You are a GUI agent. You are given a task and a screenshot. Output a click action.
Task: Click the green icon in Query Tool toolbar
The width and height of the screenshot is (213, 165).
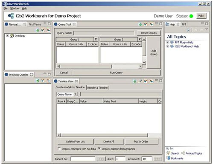[x=140, y=24]
